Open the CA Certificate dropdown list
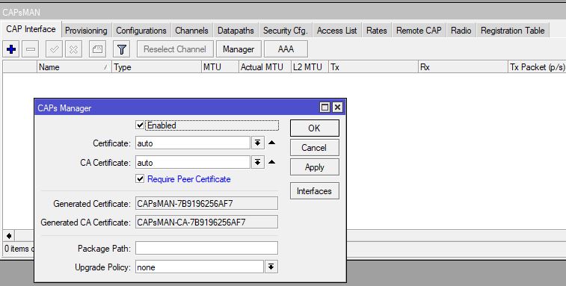The image size is (566, 286). [x=257, y=162]
